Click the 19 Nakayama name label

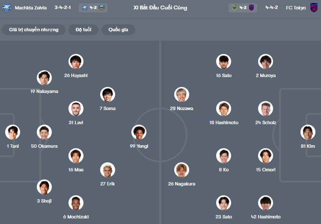pos(44,91)
